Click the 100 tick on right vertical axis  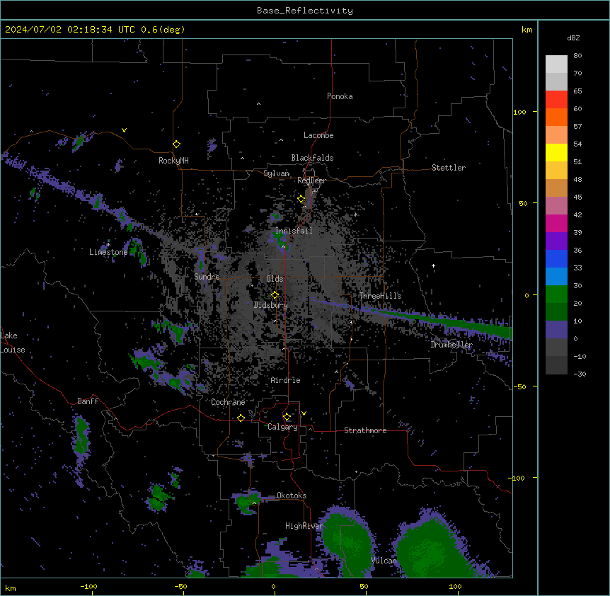click(x=519, y=112)
